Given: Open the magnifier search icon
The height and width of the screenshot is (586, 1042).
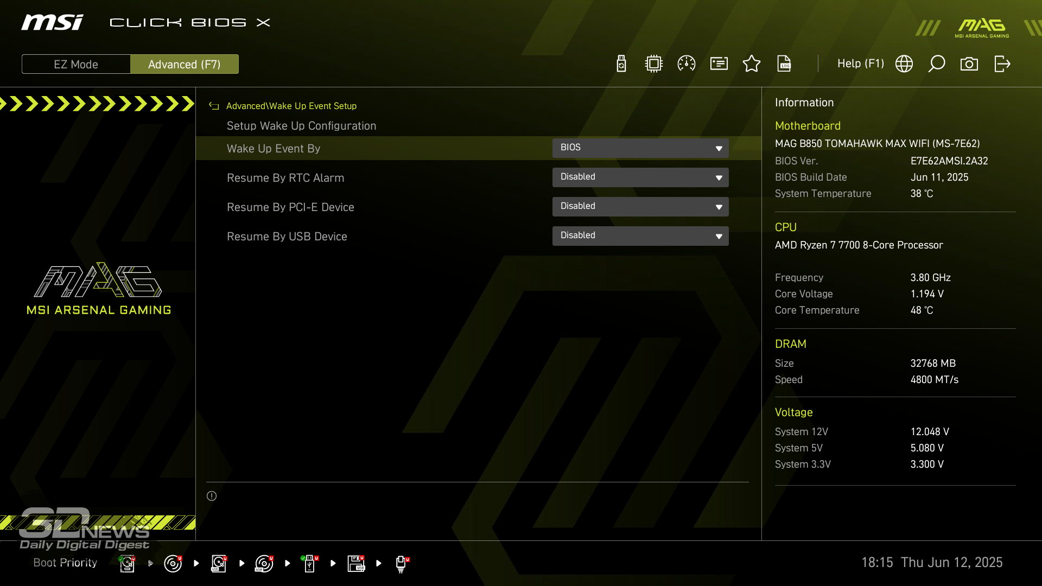Looking at the screenshot, I should (x=937, y=64).
